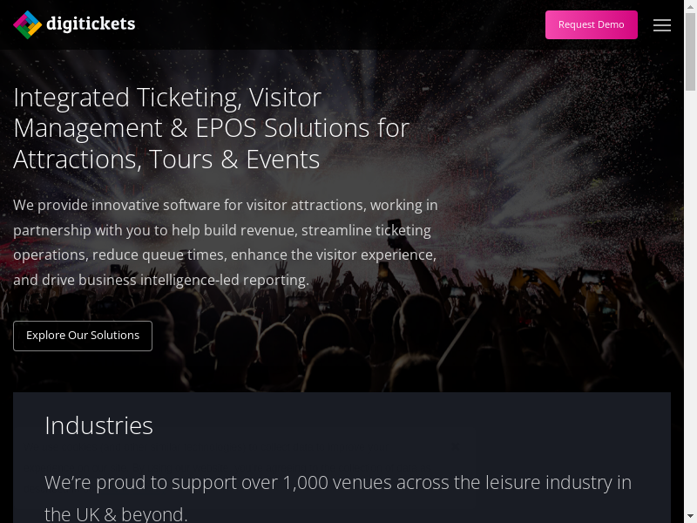Viewport: 697px width, 523px height.
Task: Click the scrollbar down arrow
Action: click(690, 516)
